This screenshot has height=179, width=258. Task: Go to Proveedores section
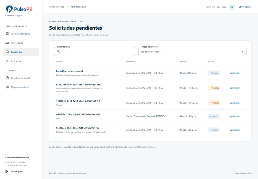click(x=21, y=43)
